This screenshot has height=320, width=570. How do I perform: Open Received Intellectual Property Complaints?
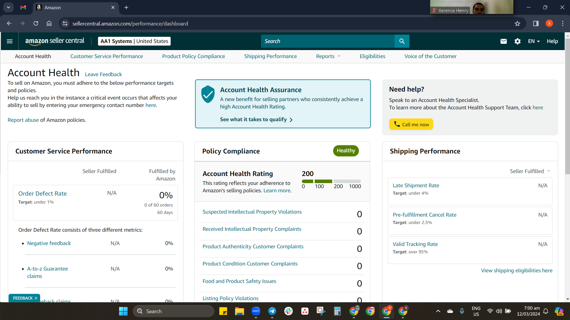(252, 229)
